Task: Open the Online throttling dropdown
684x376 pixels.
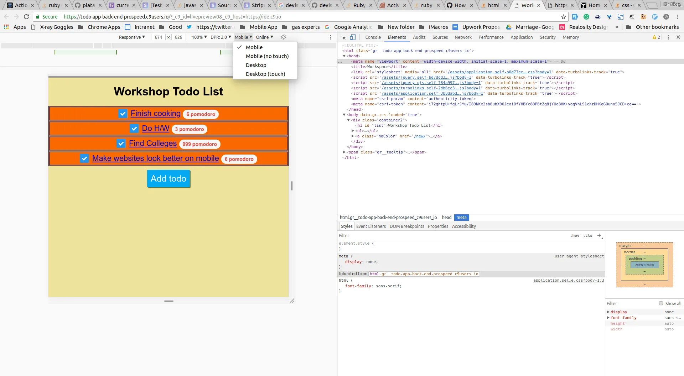Action: click(x=264, y=37)
